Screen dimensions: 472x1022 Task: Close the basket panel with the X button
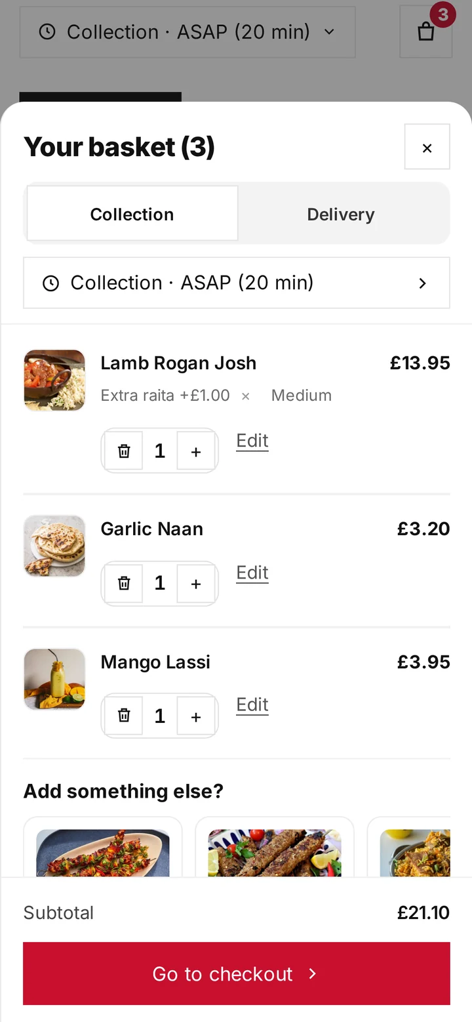(427, 147)
